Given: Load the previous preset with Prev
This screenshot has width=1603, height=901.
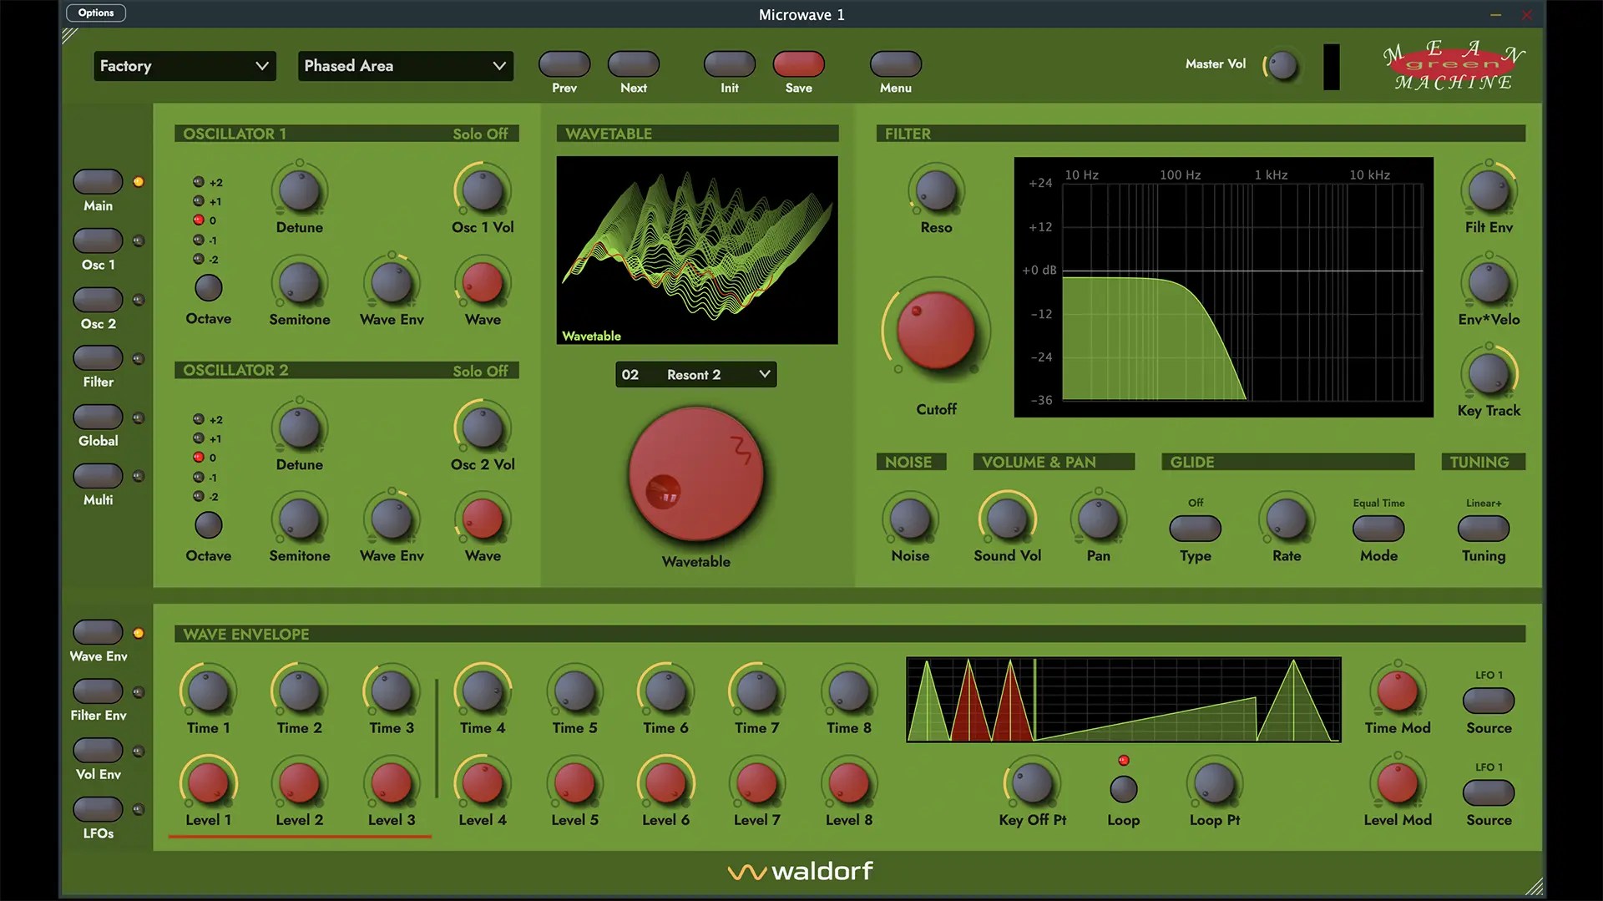Looking at the screenshot, I should coord(564,64).
